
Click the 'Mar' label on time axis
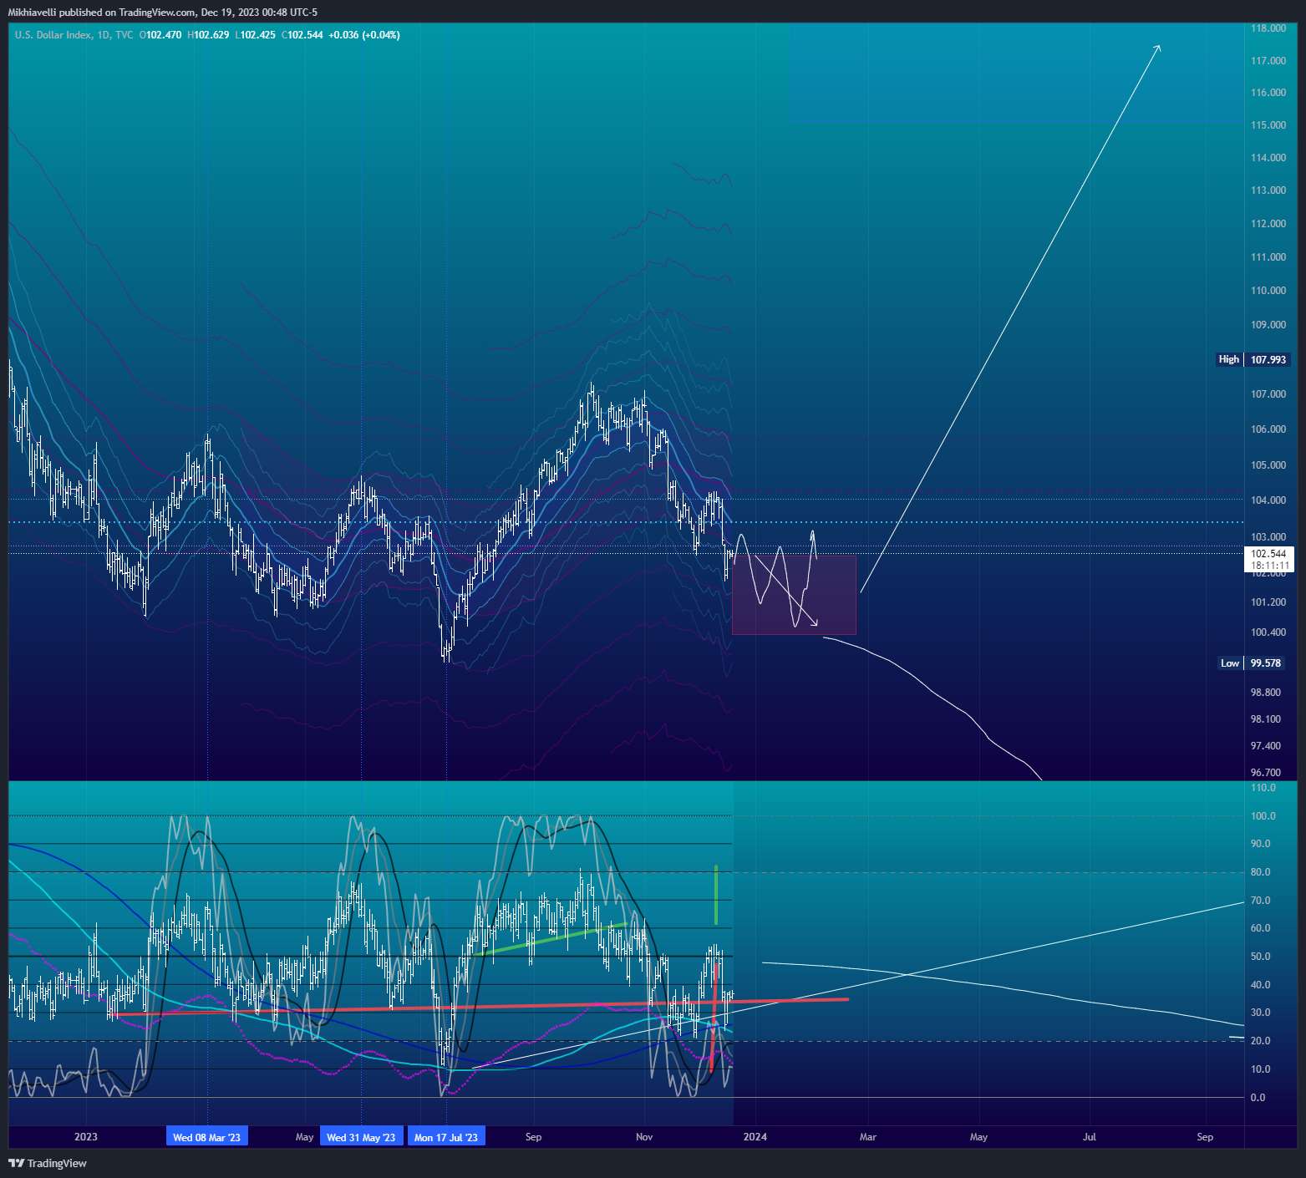[868, 1137]
